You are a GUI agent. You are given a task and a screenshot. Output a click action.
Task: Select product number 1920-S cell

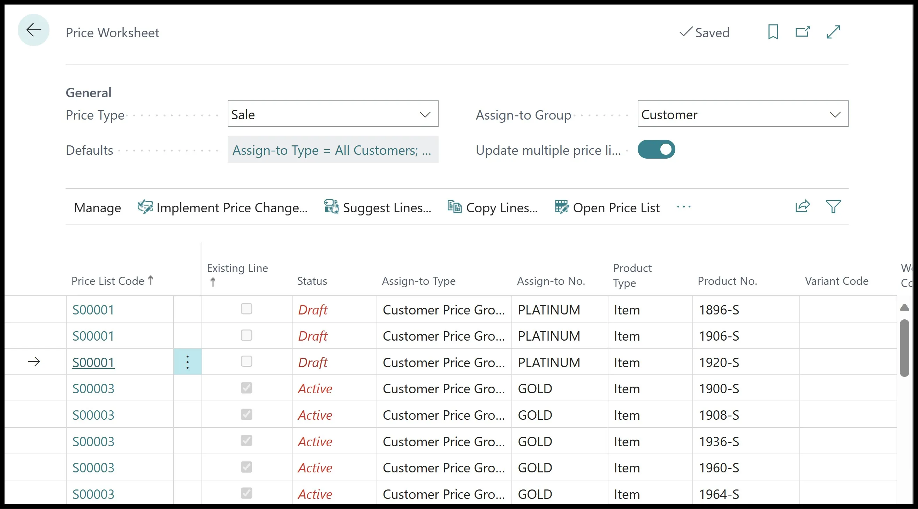(x=746, y=362)
